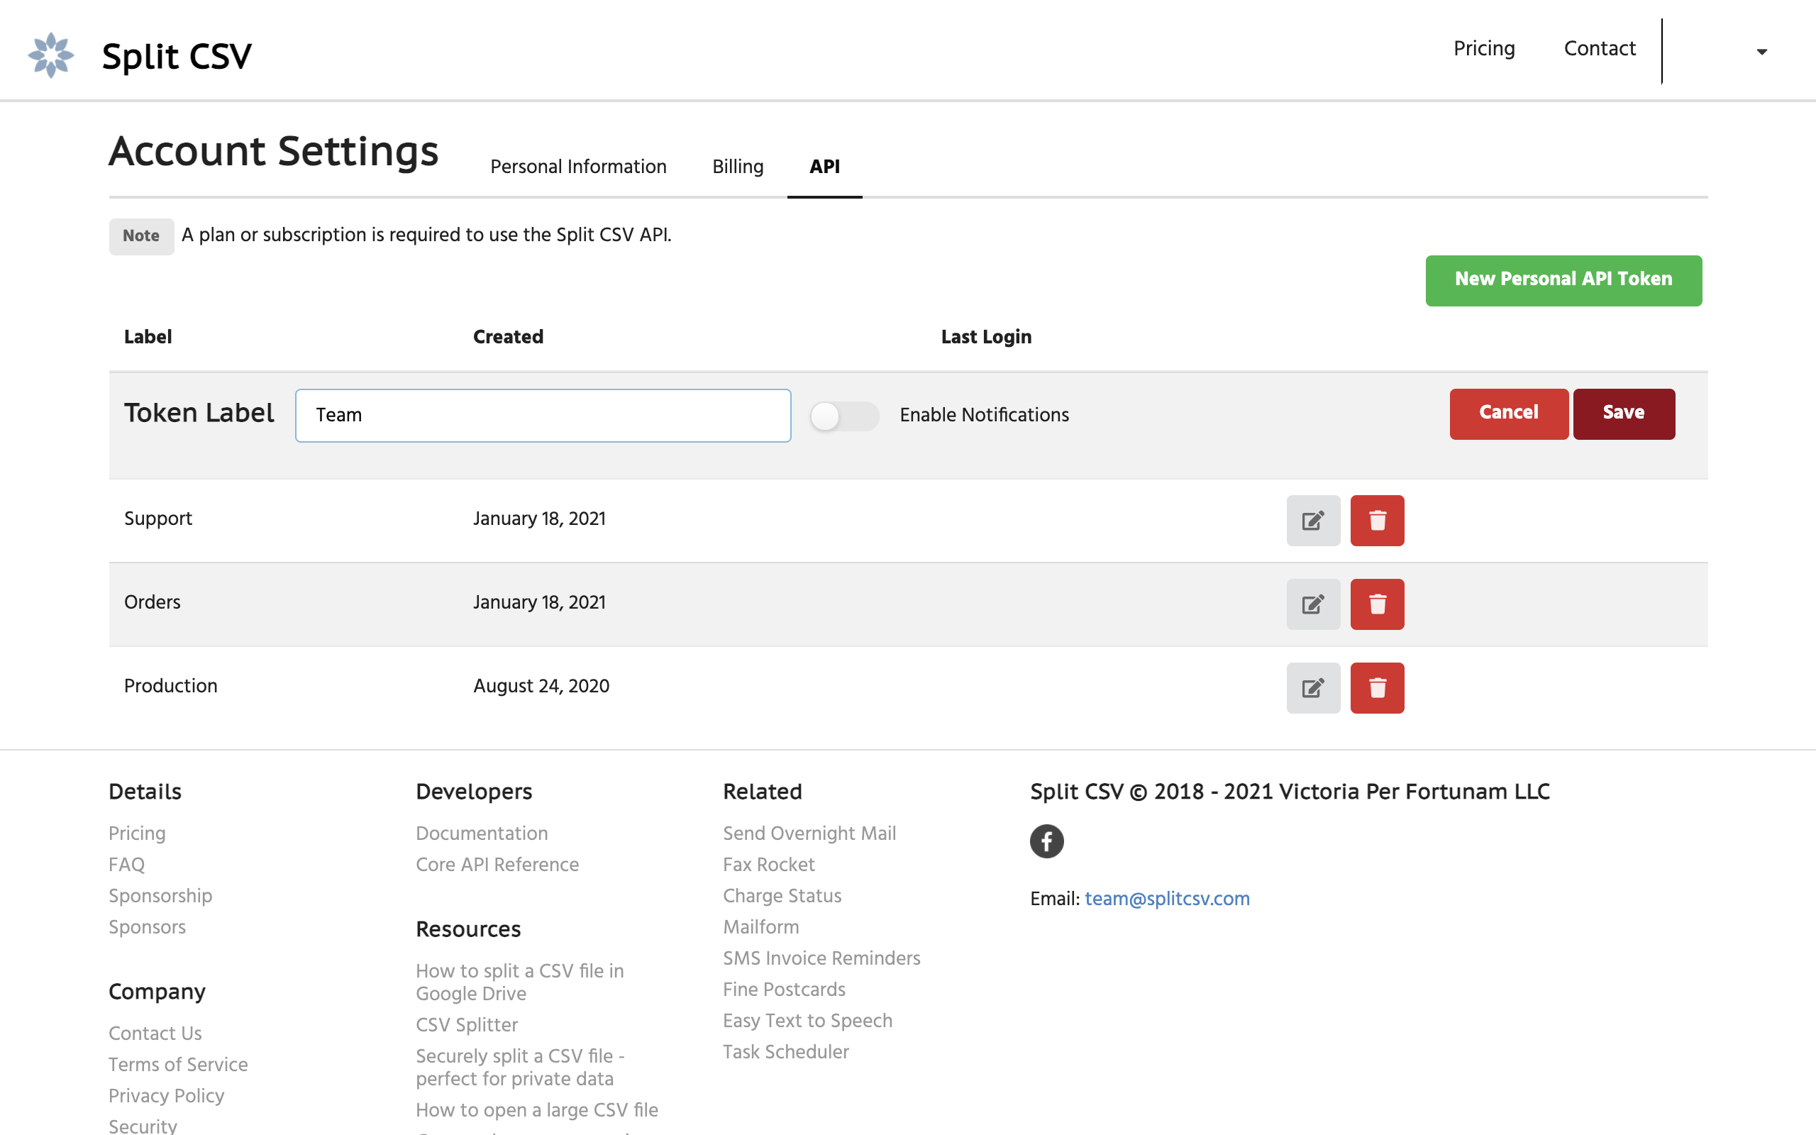
Task: Open Charge Status link
Action: pos(782,895)
